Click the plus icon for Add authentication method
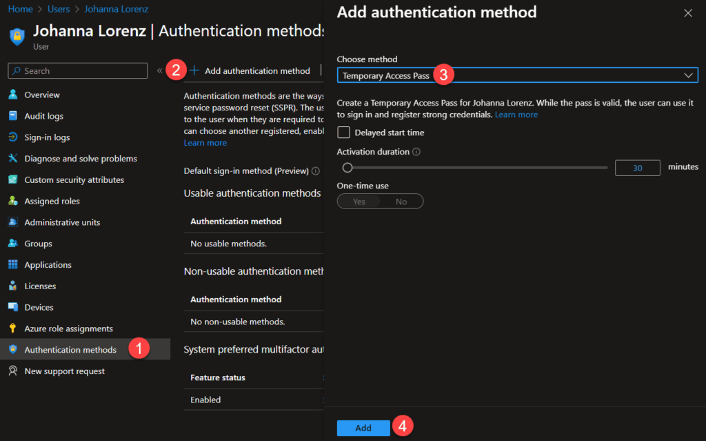Viewport: 706px width, 441px height. (194, 70)
